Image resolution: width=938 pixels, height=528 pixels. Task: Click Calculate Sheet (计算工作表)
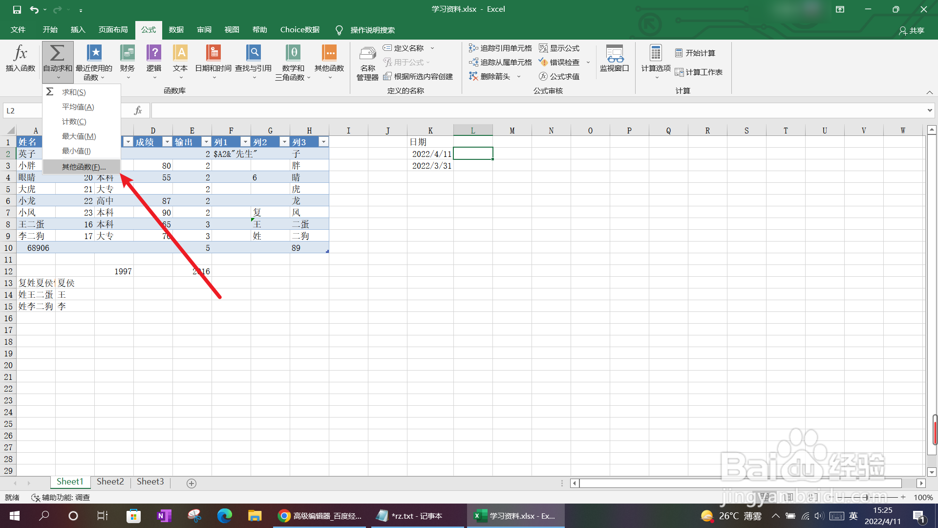point(699,72)
